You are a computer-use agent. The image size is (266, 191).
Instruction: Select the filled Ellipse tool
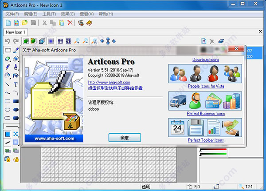[16, 110]
